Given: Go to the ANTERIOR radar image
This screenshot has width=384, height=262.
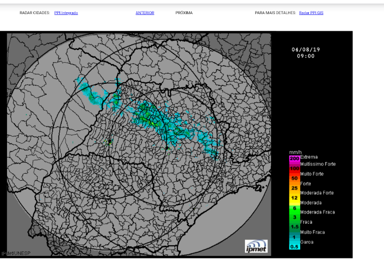Looking at the screenshot, I should click(x=145, y=13).
